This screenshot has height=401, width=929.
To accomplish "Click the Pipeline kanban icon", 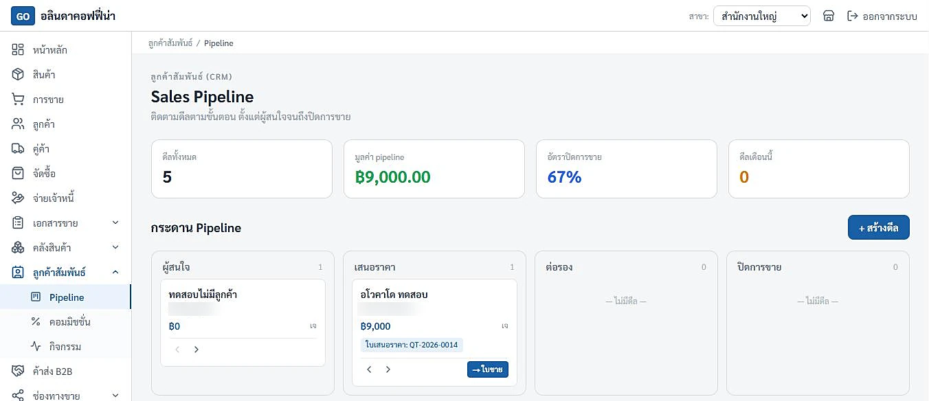I will point(36,297).
